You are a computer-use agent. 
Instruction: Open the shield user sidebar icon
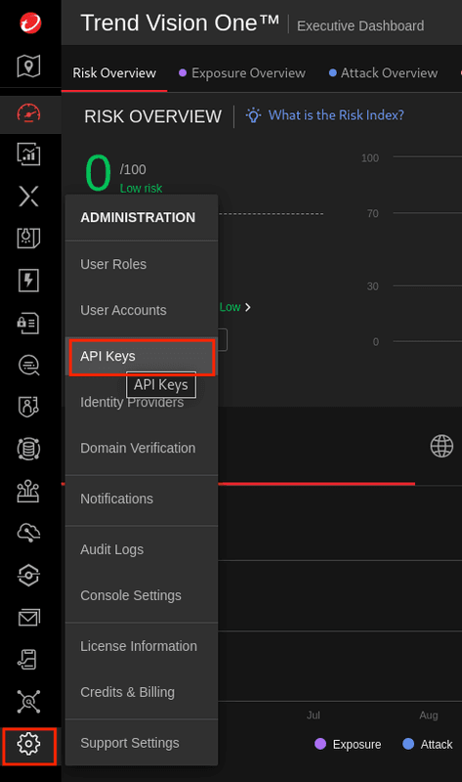pos(29,407)
